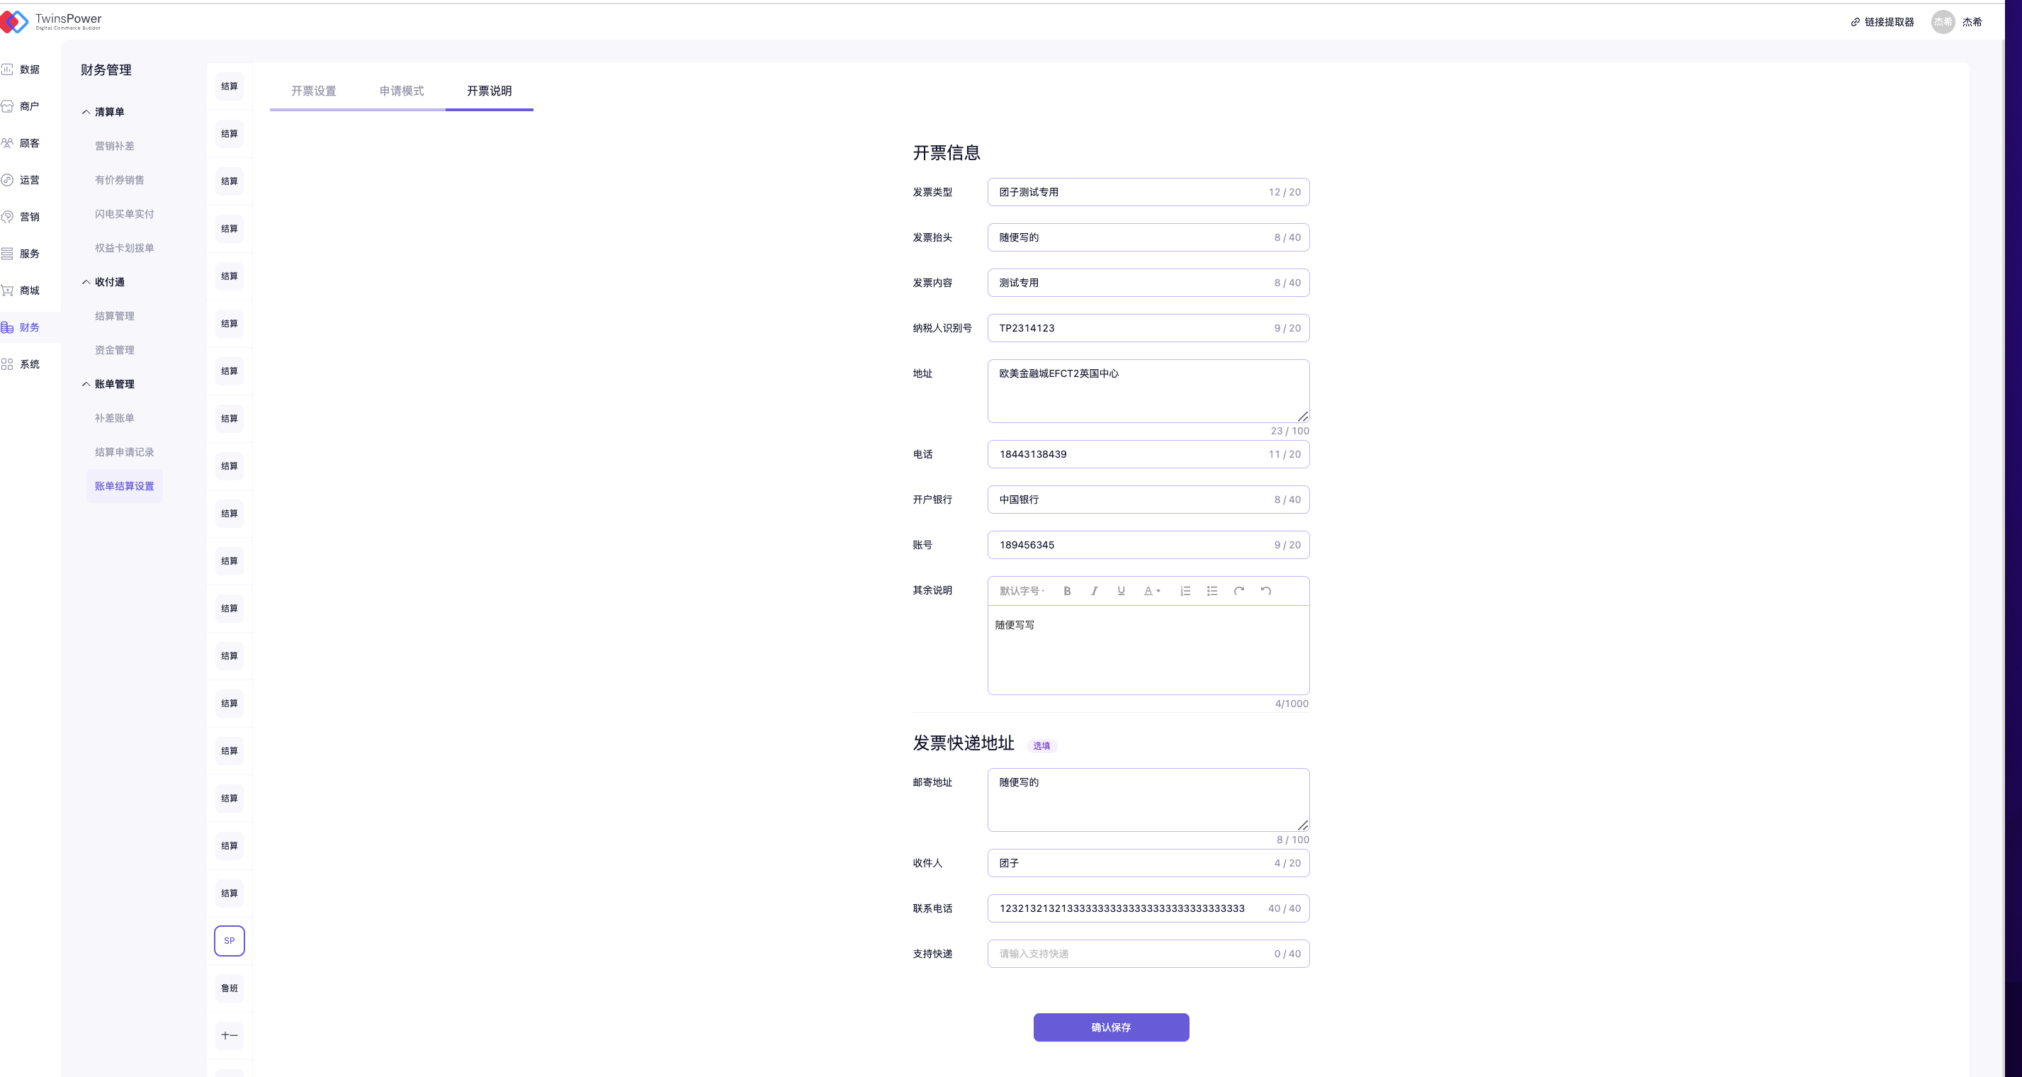Insert a bulleted unordered list
Viewport: 2022px width, 1077px height.
point(1212,591)
